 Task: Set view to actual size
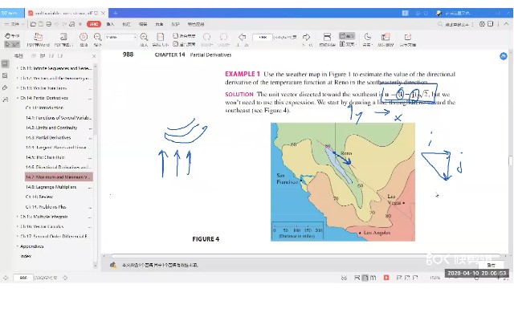tap(161, 40)
